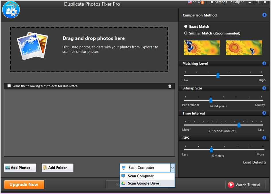The image size is (271, 194).
Task: Click the scan mode dropdown arrow
Action: (x=173, y=168)
